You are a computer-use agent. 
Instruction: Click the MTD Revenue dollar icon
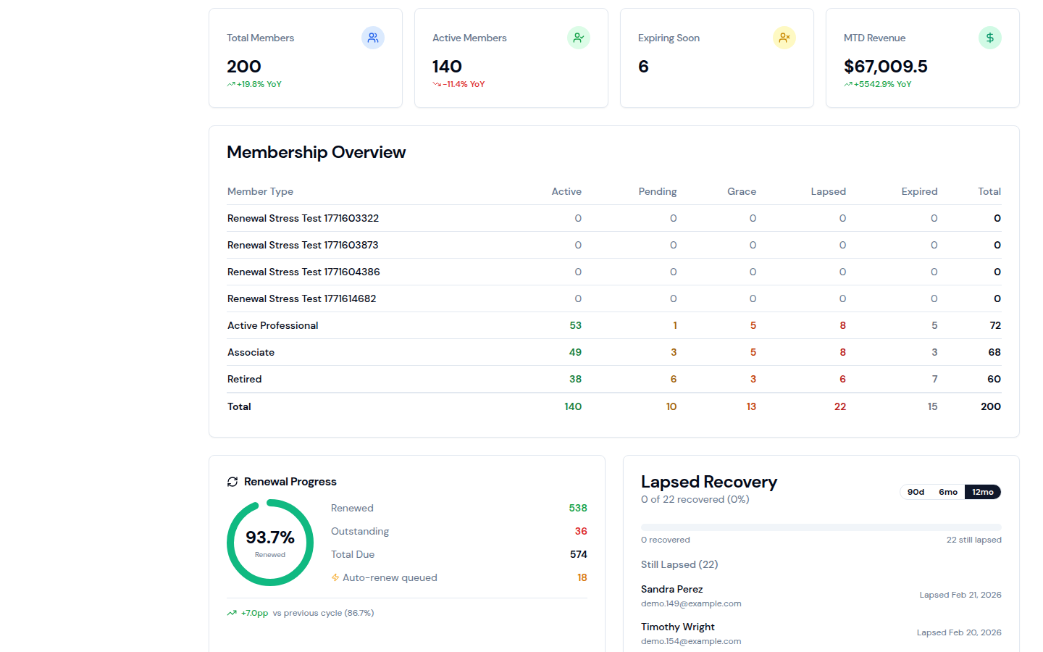click(990, 38)
